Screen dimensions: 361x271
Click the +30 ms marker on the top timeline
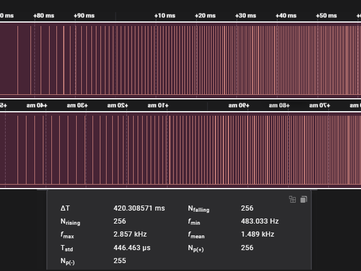point(246,16)
